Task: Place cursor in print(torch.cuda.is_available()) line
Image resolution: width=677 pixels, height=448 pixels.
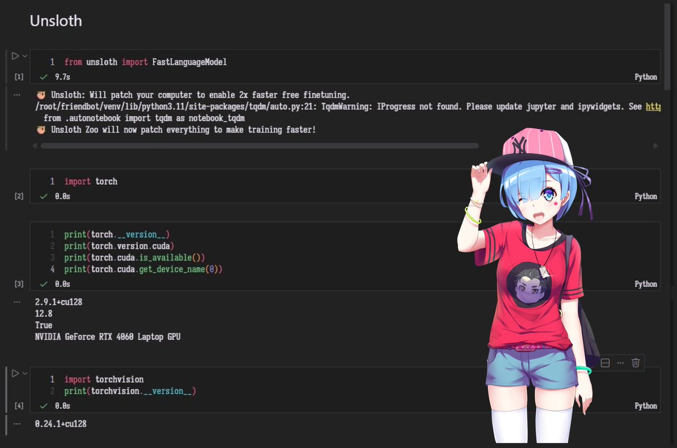Action: [x=134, y=258]
